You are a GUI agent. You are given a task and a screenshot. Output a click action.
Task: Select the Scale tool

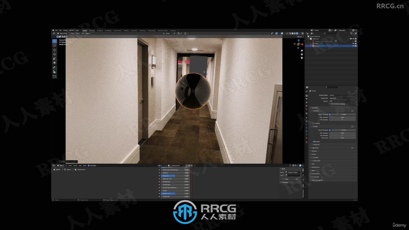(x=54, y=58)
